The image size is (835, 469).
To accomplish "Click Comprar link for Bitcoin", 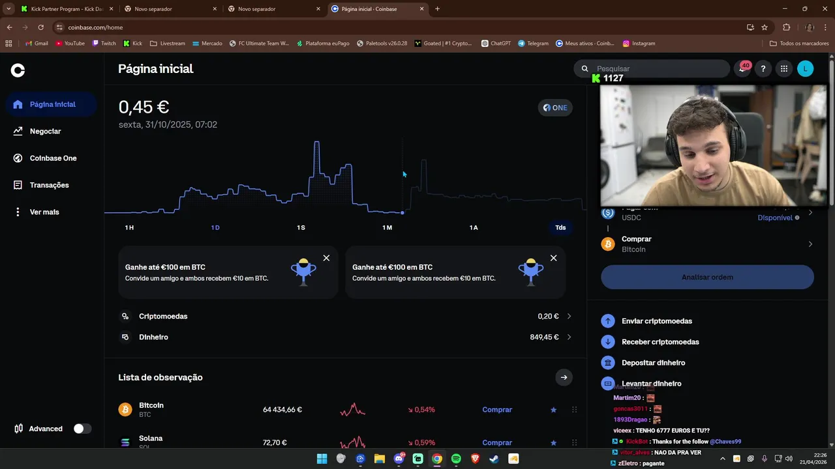I will [x=497, y=410].
